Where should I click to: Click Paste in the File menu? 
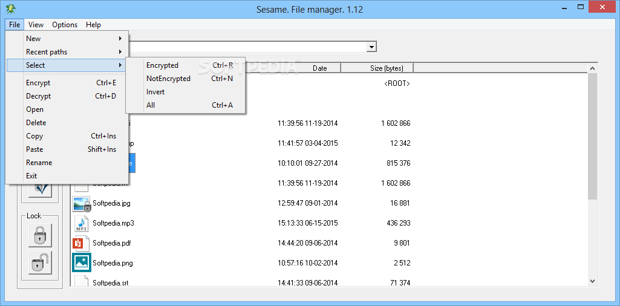(67, 149)
